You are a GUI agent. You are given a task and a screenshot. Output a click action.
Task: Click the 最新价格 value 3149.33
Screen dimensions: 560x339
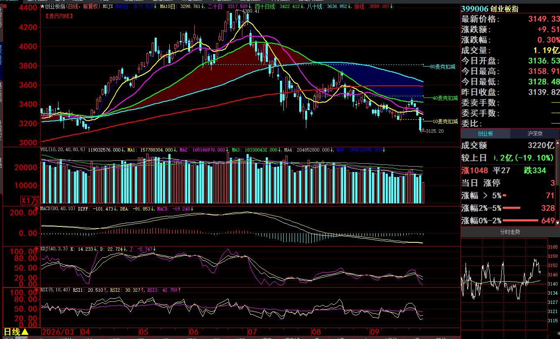(x=544, y=19)
